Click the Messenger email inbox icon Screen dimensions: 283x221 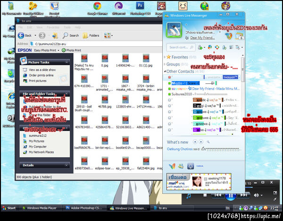pos(240,36)
